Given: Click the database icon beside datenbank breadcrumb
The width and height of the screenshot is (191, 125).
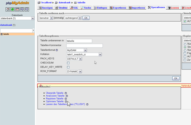Looking at the screenshot, I should (x=56, y=3).
